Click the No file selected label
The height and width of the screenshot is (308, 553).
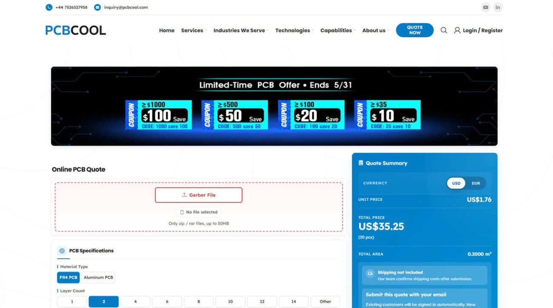point(202,212)
